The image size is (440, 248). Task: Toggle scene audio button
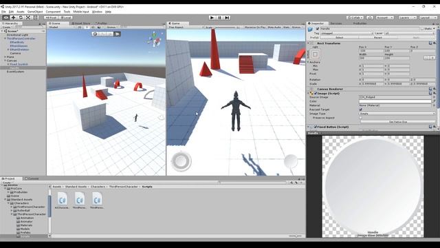coord(93,28)
